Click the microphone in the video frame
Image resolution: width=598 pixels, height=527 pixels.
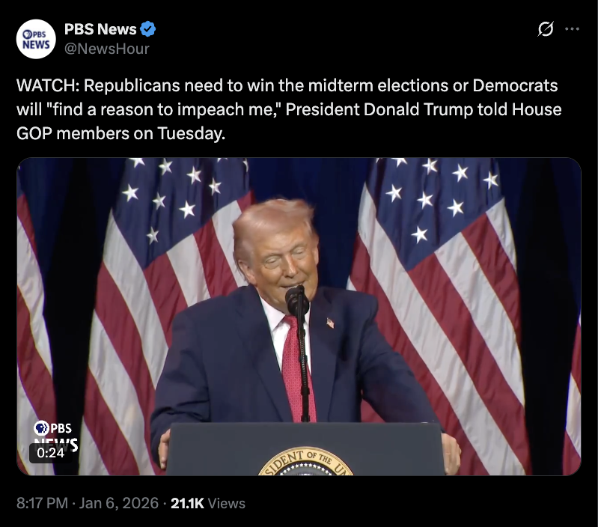(296, 299)
